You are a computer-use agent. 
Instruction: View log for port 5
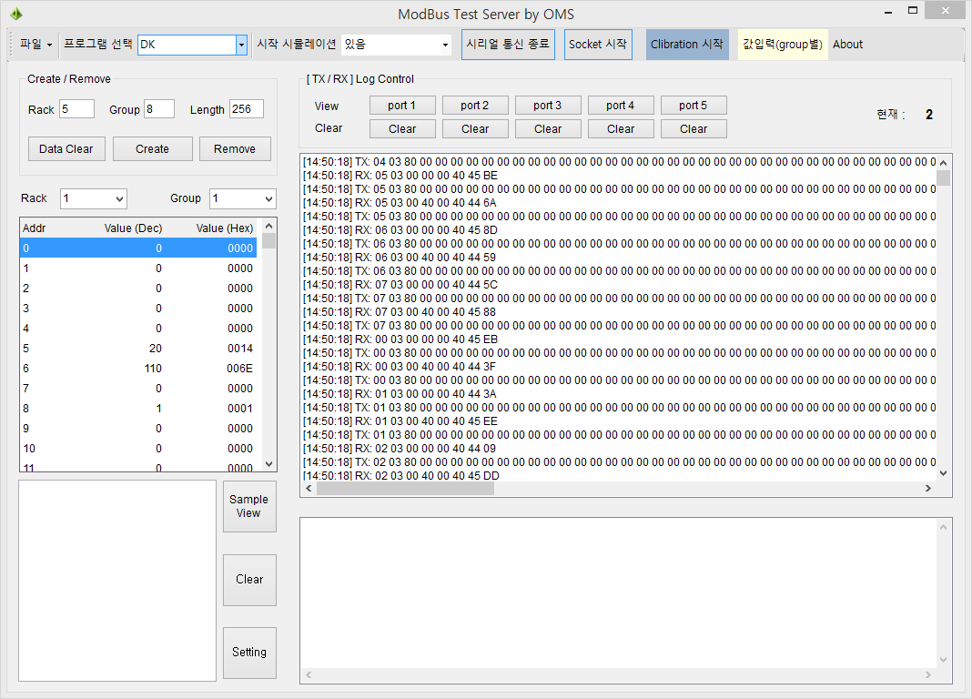click(x=694, y=106)
